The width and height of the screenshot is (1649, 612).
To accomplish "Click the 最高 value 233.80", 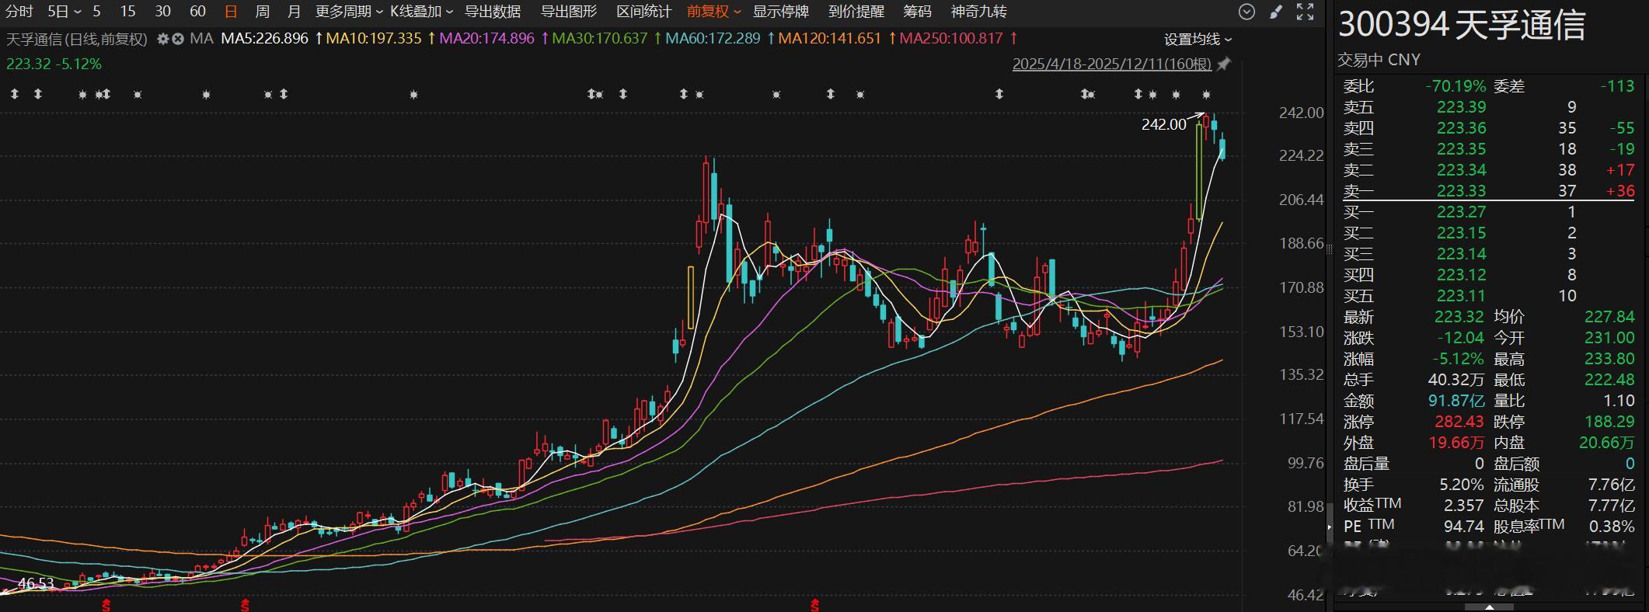I will [1609, 359].
